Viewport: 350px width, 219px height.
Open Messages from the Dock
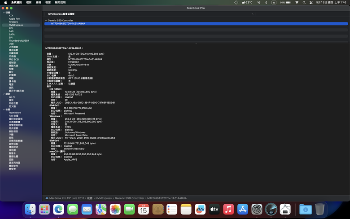click(x=73, y=209)
